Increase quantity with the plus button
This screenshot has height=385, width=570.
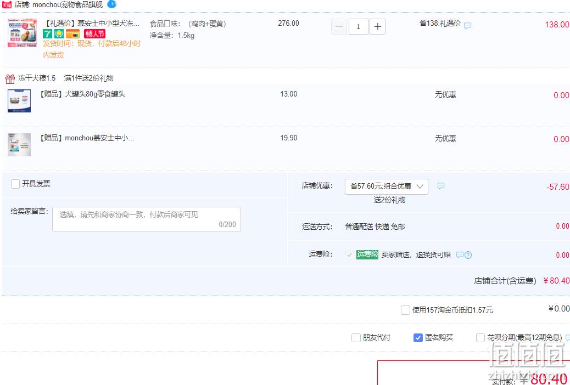click(377, 26)
